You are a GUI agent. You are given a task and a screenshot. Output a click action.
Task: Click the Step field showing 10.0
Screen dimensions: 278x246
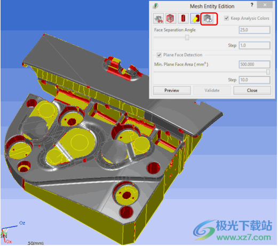click(255, 80)
